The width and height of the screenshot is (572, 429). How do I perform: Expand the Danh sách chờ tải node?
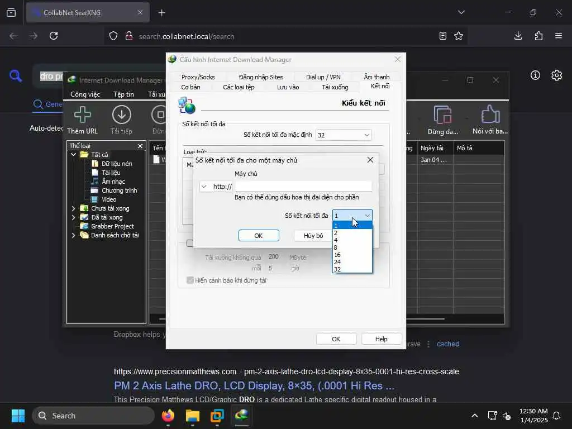pyautogui.click(x=73, y=235)
